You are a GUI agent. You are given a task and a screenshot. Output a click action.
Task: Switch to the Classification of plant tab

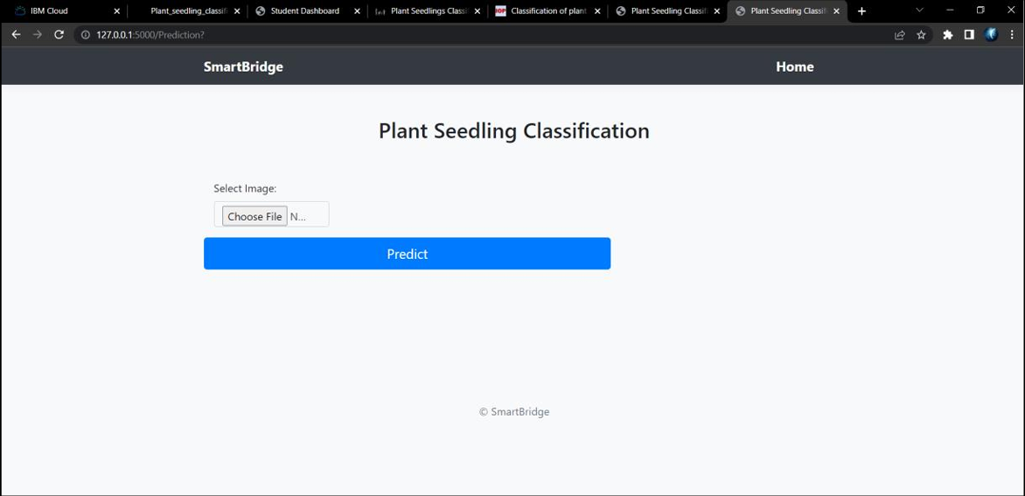[547, 11]
